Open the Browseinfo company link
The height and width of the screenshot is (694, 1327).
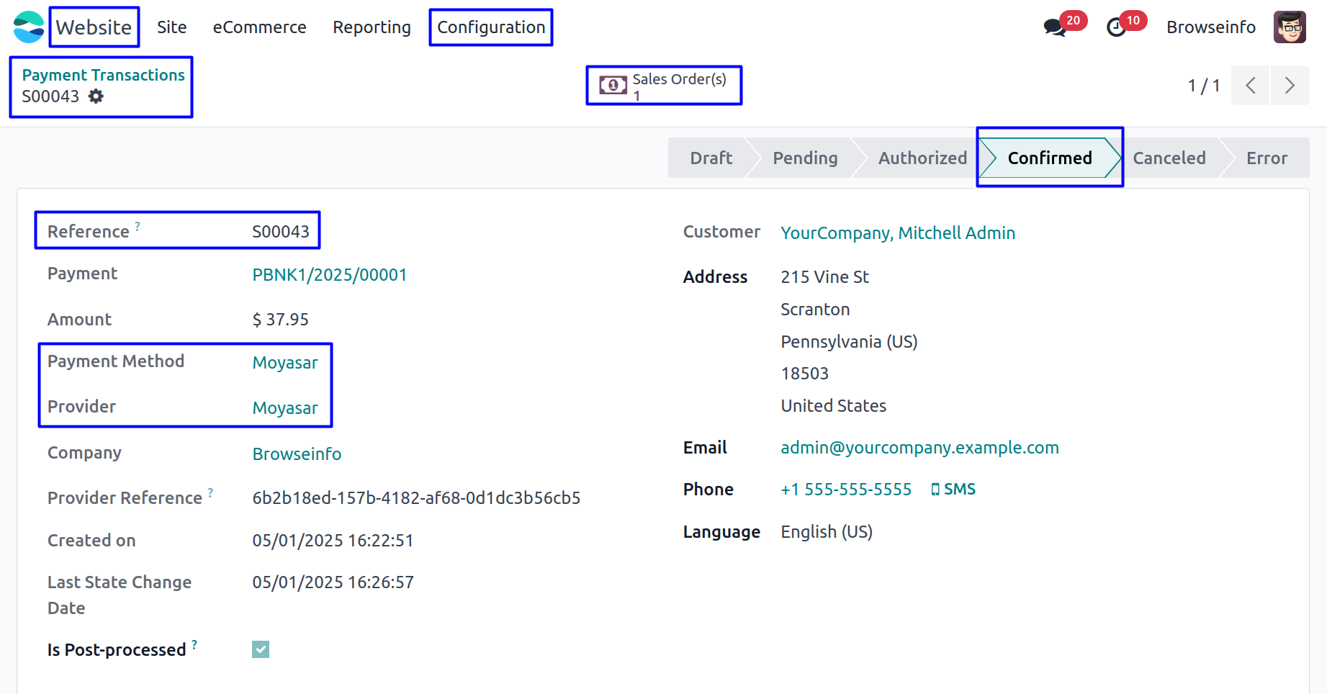click(x=297, y=454)
